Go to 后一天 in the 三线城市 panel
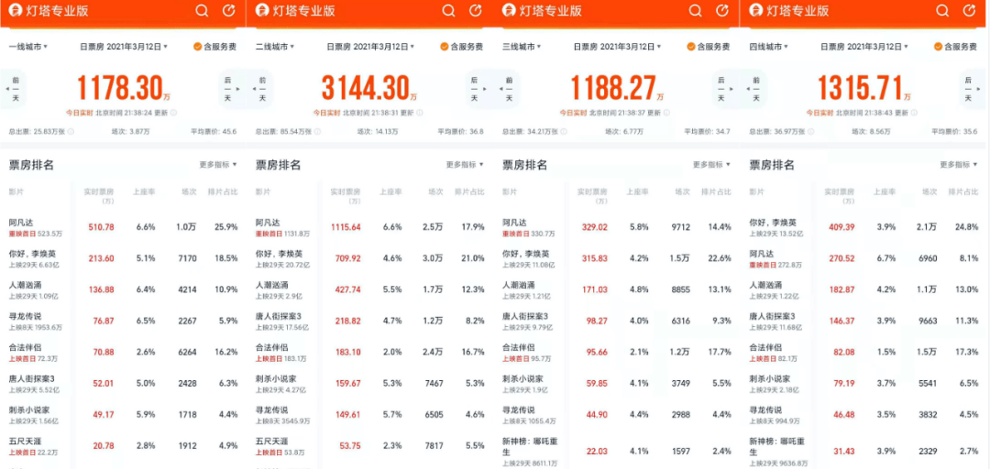 (720, 88)
